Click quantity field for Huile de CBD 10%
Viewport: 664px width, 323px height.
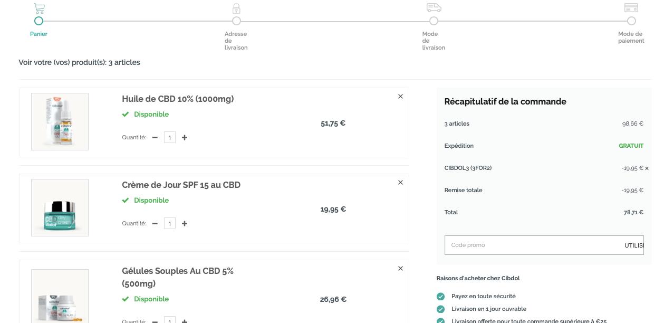(170, 137)
